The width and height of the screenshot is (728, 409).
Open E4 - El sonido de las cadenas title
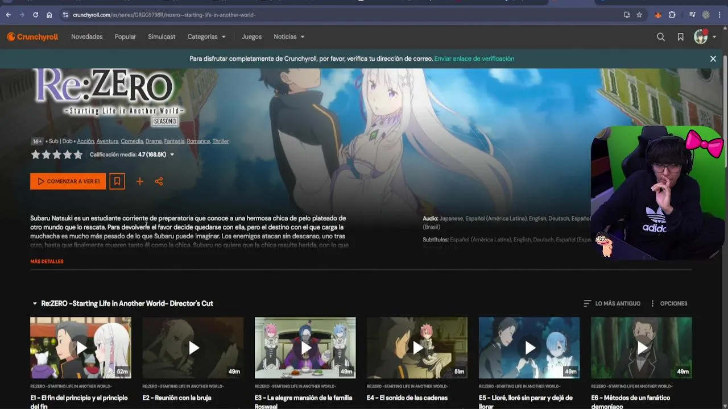point(407,398)
